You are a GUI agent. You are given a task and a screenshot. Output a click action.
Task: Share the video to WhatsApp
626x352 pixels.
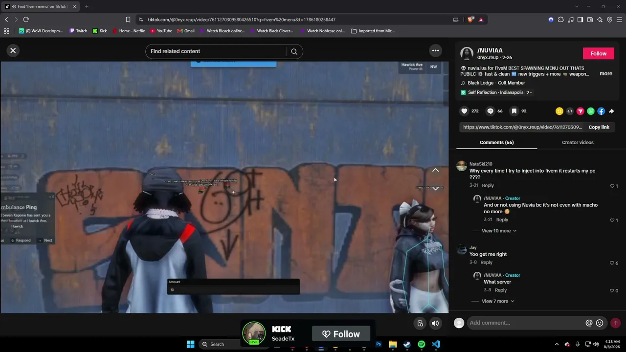point(591,111)
